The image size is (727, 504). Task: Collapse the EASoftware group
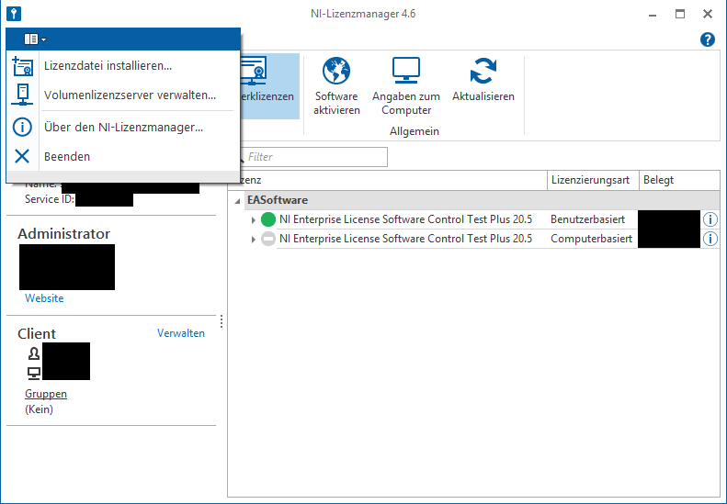pyautogui.click(x=238, y=200)
